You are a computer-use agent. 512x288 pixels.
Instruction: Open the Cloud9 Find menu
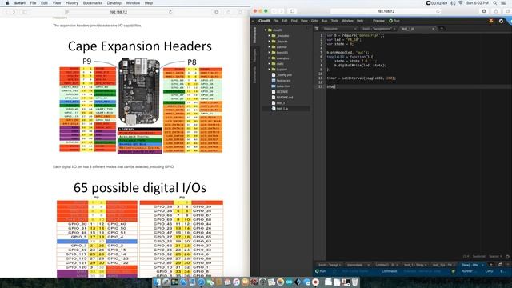294,21
